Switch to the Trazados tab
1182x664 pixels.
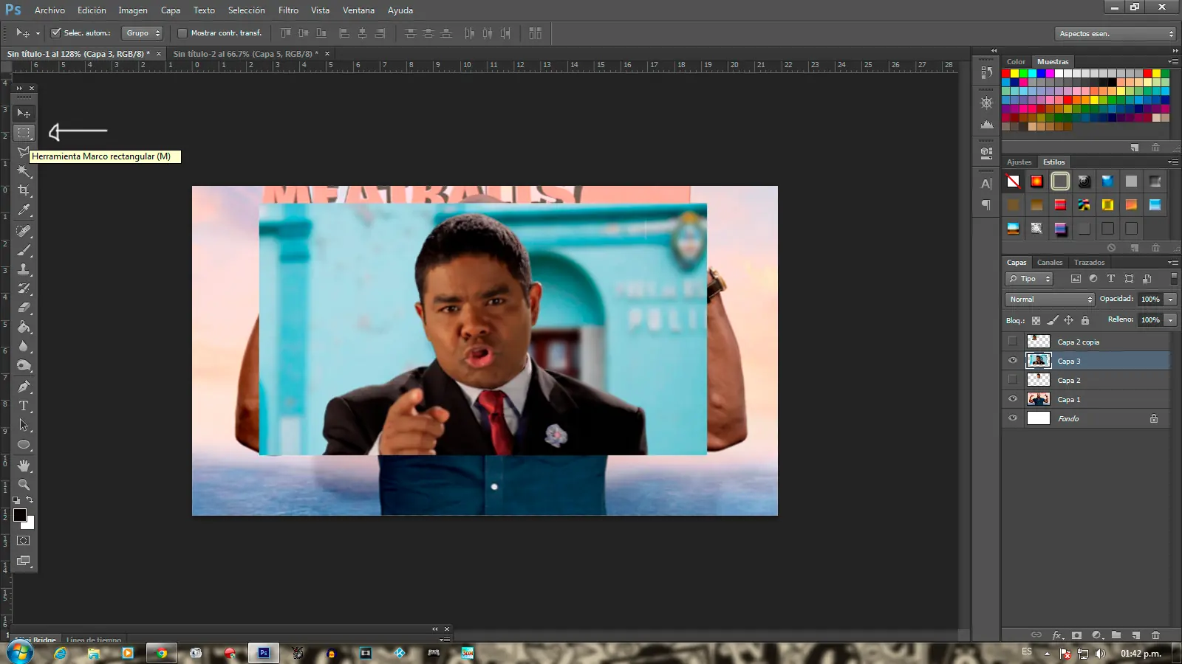click(1089, 263)
